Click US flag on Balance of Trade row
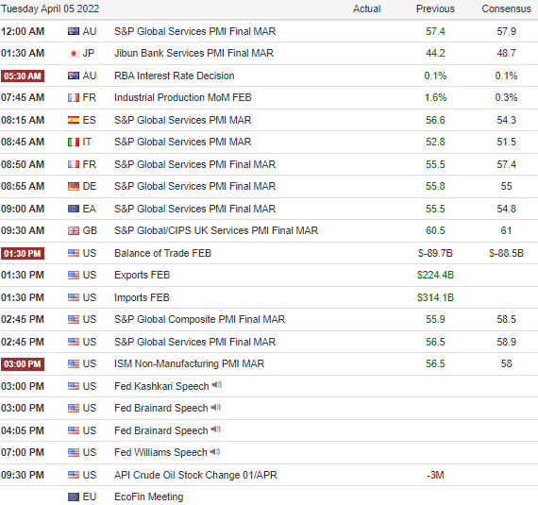The width and height of the screenshot is (538, 505). [x=74, y=253]
